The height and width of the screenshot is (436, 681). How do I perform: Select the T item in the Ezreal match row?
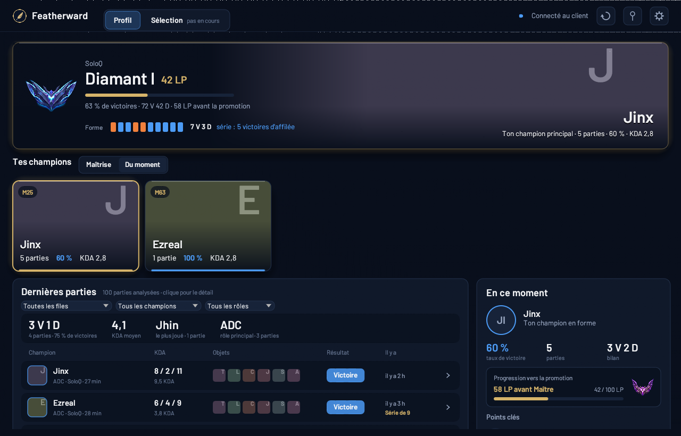[x=219, y=407]
